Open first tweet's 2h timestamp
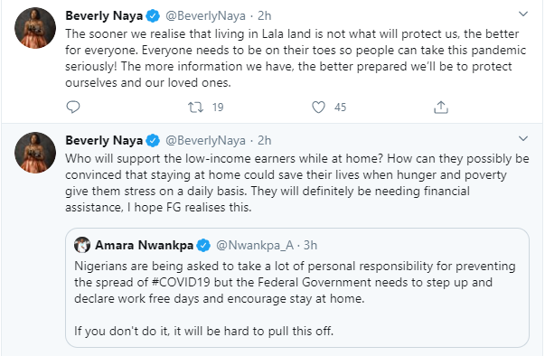The height and width of the screenshot is (356, 545). coord(265,15)
